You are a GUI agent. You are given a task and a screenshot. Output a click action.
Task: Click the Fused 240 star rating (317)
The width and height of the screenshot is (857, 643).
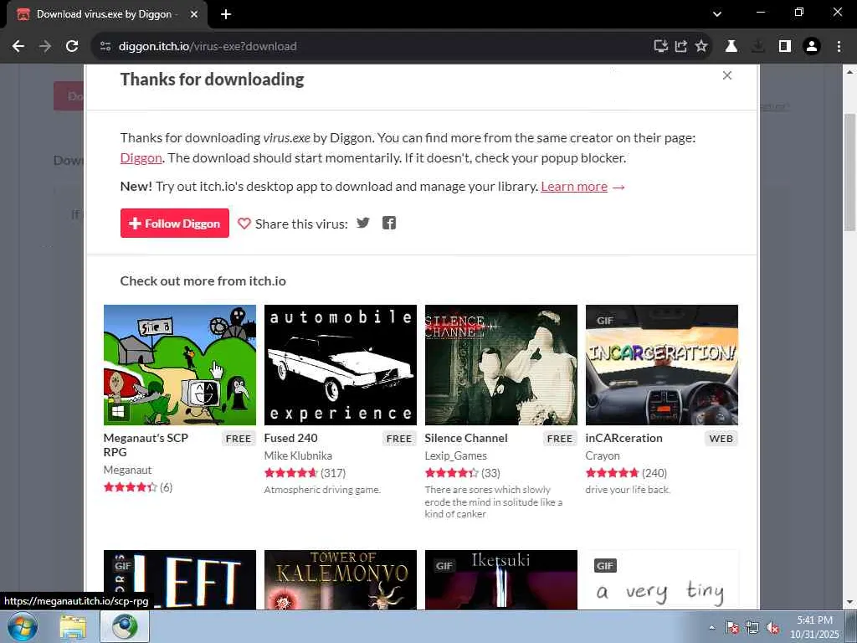(305, 473)
